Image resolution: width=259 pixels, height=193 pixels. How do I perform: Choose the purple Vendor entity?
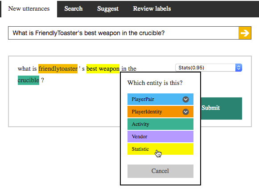point(160,137)
